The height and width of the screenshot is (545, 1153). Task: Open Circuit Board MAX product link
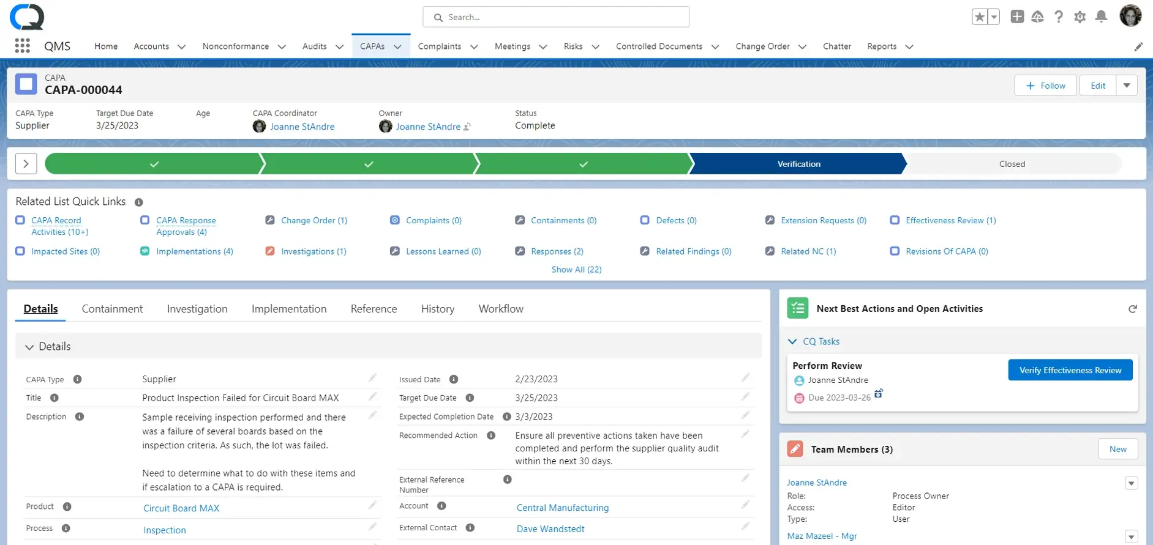click(181, 508)
